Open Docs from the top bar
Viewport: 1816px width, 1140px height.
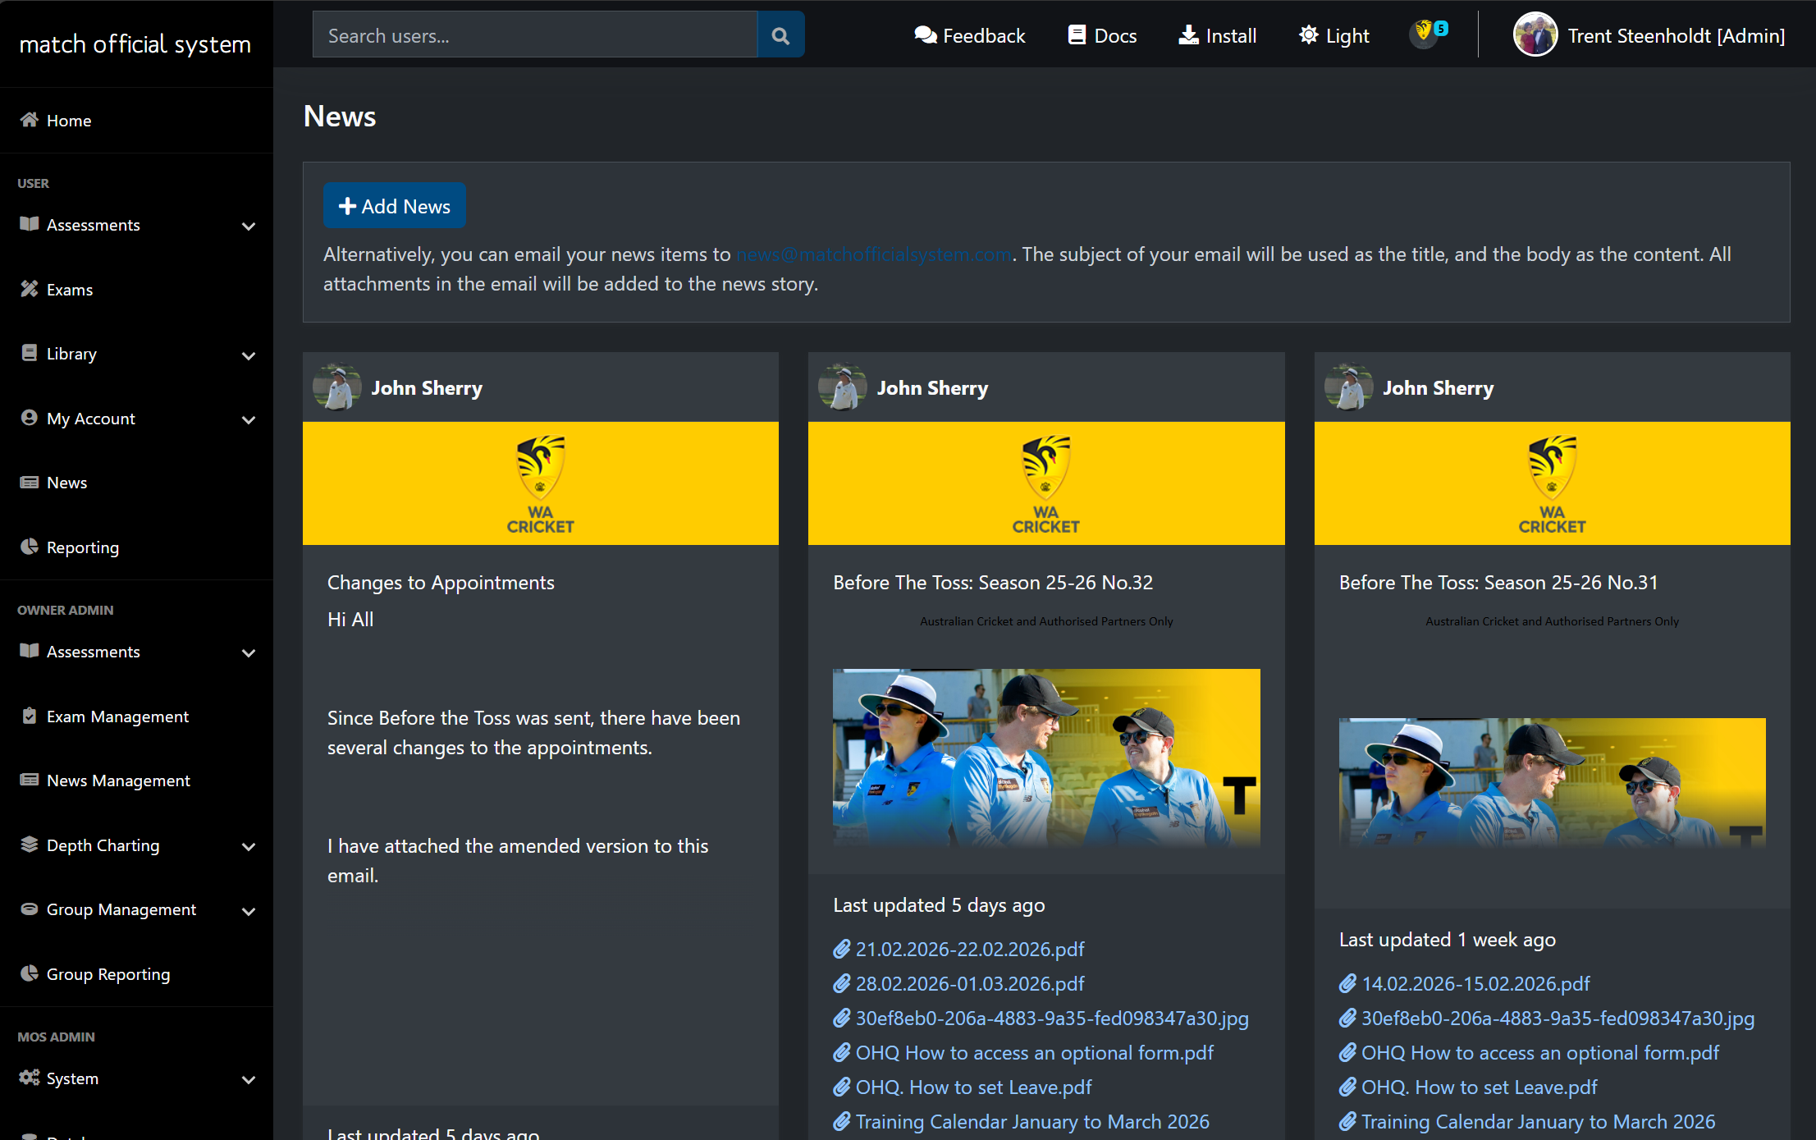(1101, 34)
